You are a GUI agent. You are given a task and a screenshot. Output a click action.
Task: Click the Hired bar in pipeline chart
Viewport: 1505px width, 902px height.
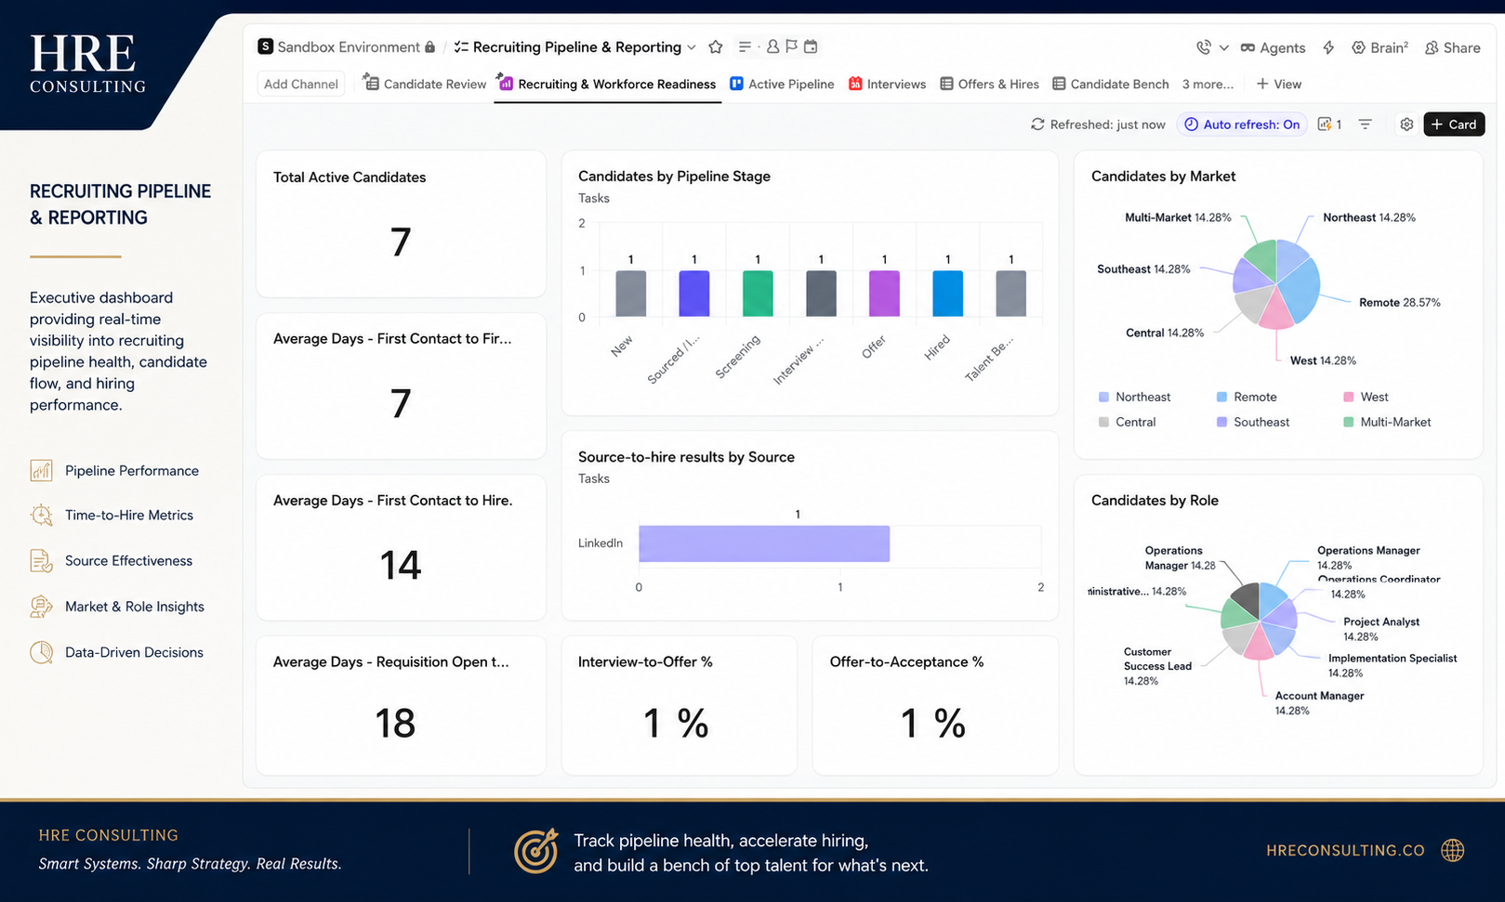click(947, 294)
